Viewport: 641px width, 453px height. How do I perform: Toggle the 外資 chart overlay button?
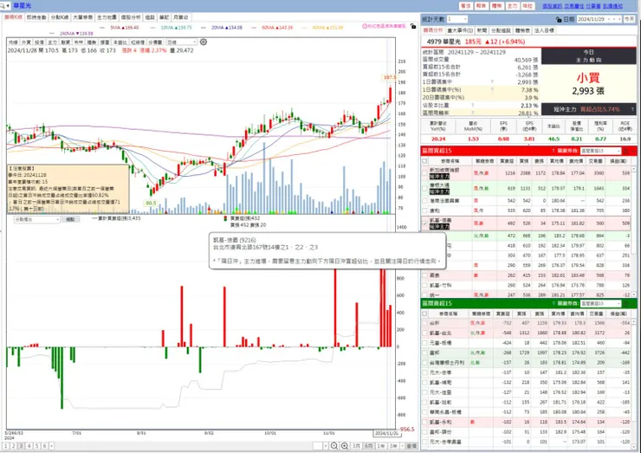tap(26, 42)
